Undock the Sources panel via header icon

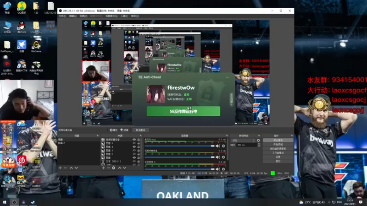click(141, 136)
